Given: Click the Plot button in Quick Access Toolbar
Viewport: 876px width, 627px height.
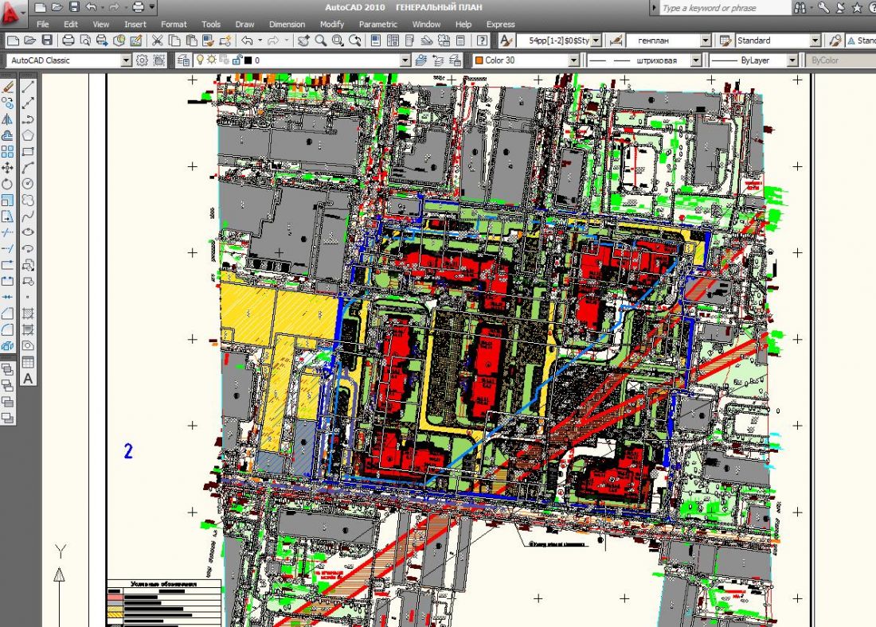Looking at the screenshot, I should [x=138, y=7].
